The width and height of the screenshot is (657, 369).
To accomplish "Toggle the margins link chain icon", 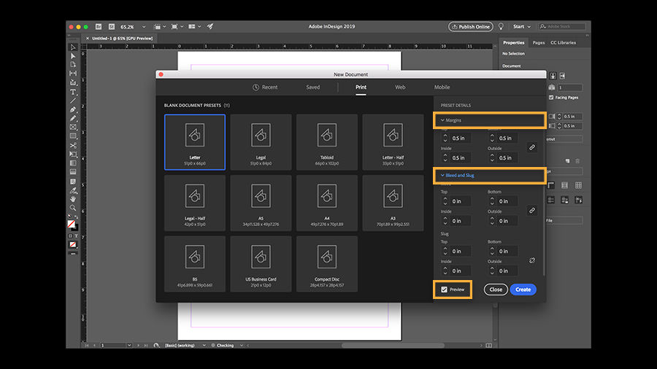I will coord(531,147).
